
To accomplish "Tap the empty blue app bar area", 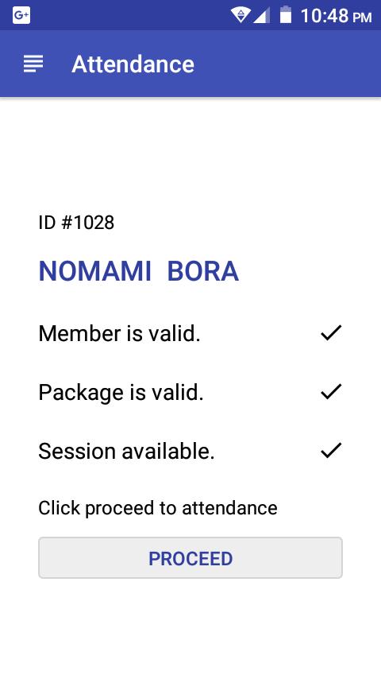I will [x=286, y=64].
